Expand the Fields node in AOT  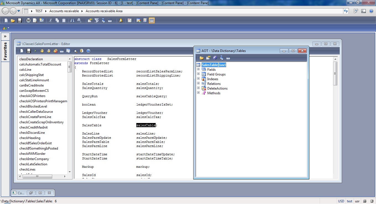click(x=198, y=69)
